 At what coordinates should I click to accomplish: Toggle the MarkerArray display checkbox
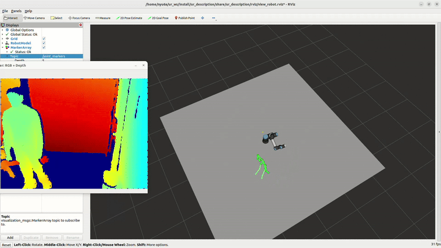44,47
